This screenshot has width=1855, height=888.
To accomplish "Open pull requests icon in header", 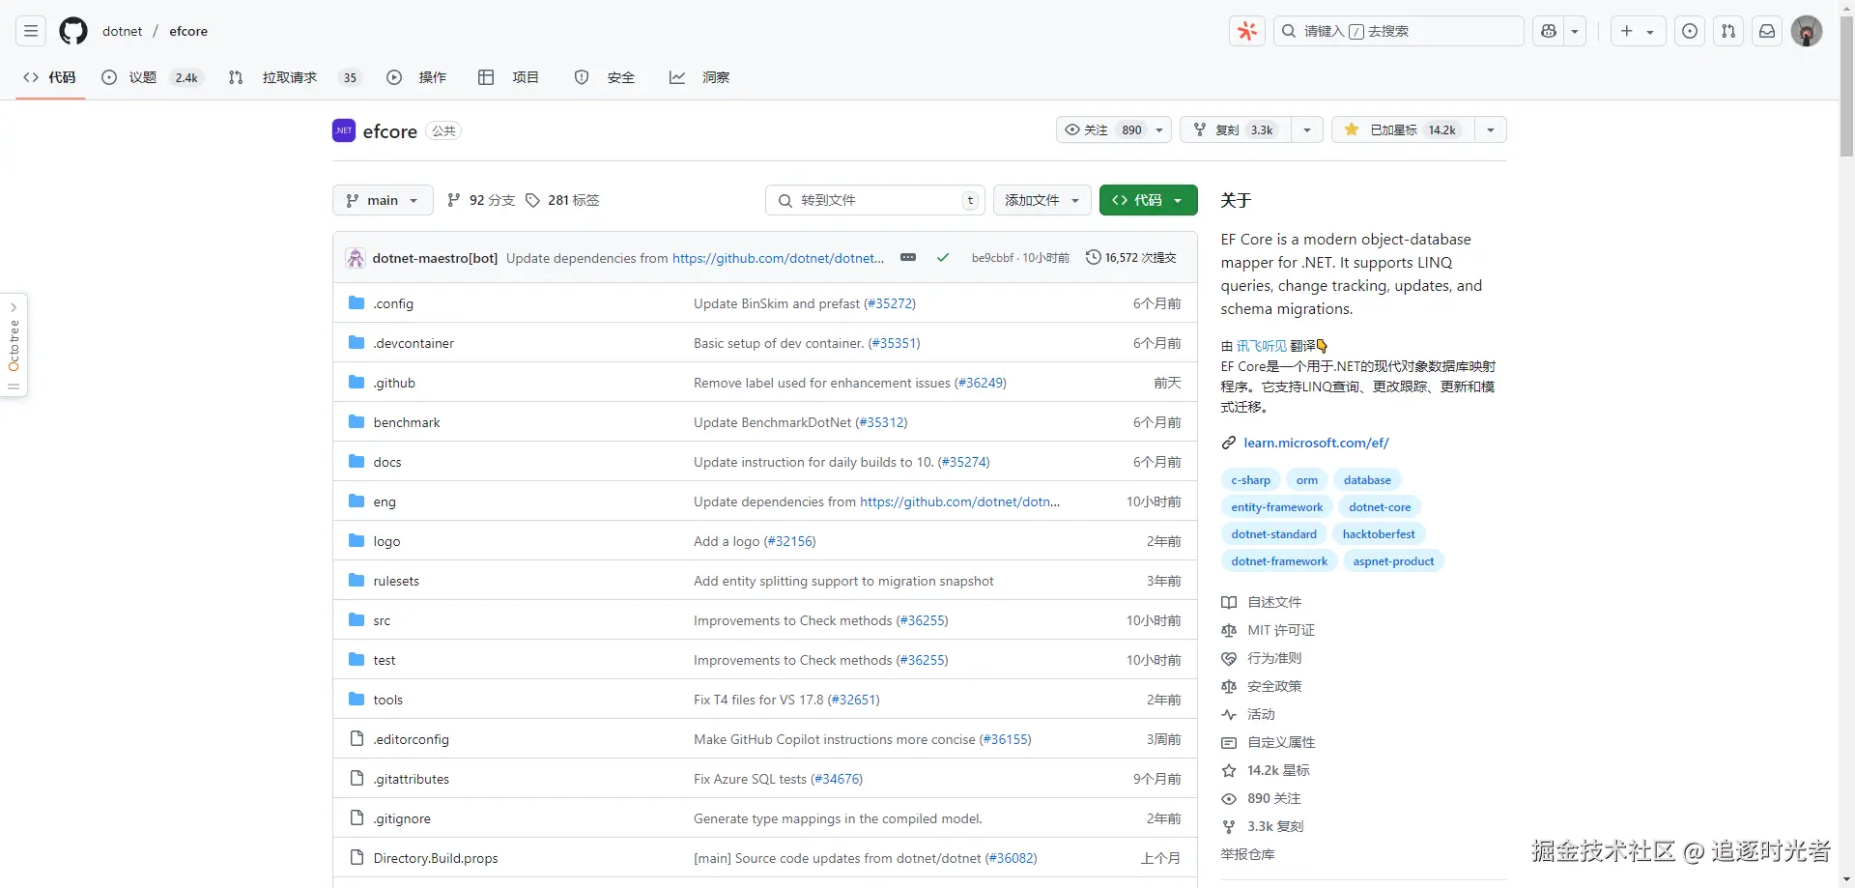I will [1728, 31].
